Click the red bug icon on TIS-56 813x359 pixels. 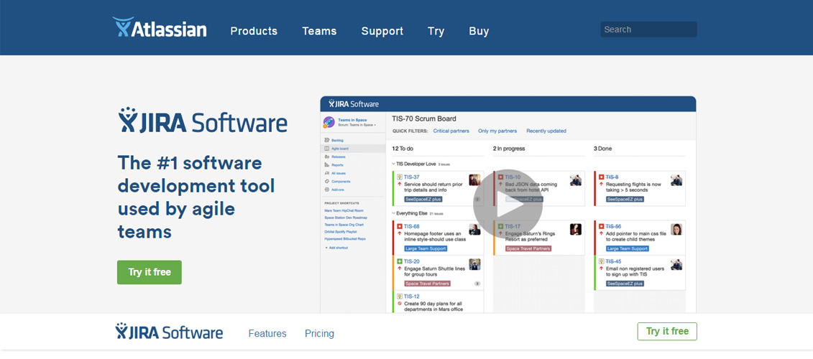(x=602, y=226)
